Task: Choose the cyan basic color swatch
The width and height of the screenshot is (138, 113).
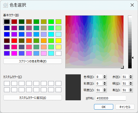Action: click(51, 34)
